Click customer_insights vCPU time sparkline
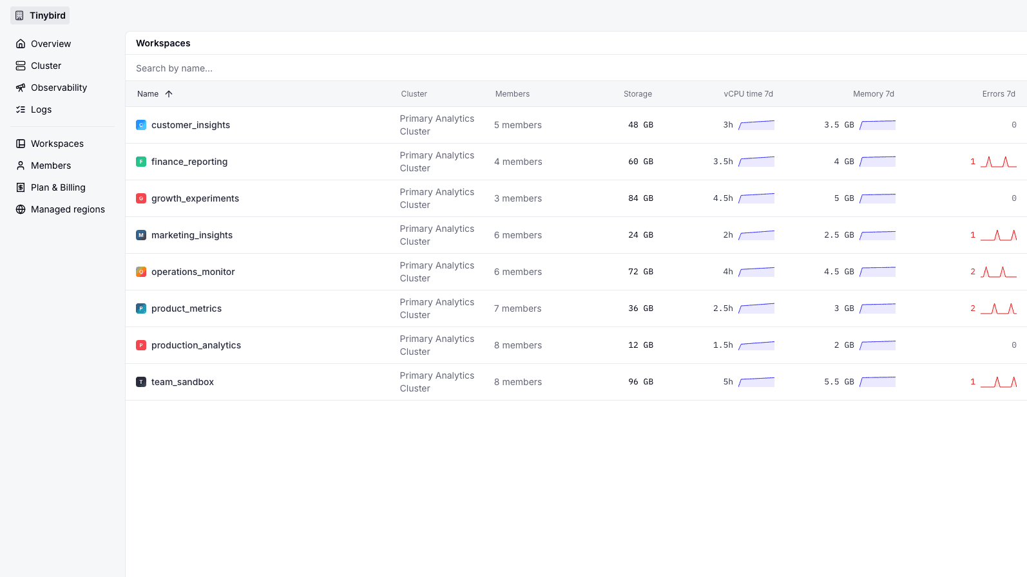 [x=756, y=125]
